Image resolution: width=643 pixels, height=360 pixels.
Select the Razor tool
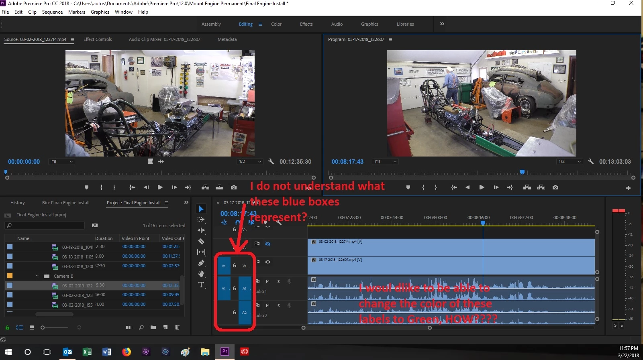coord(201,241)
